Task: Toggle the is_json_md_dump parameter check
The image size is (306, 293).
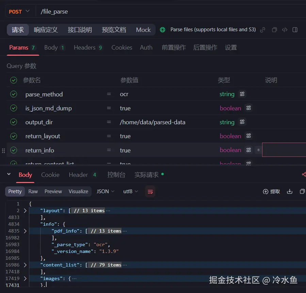Action: [14, 108]
